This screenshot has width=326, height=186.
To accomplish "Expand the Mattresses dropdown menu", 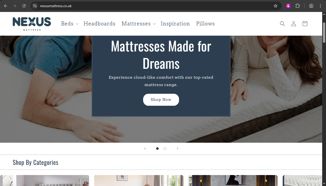I will click(138, 23).
